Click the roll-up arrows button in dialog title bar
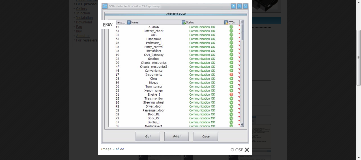 point(233,6)
